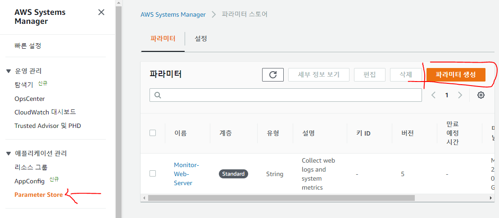Open the Monitor-Web-Server parameter link
This screenshot has height=218, width=499.
tap(186, 174)
